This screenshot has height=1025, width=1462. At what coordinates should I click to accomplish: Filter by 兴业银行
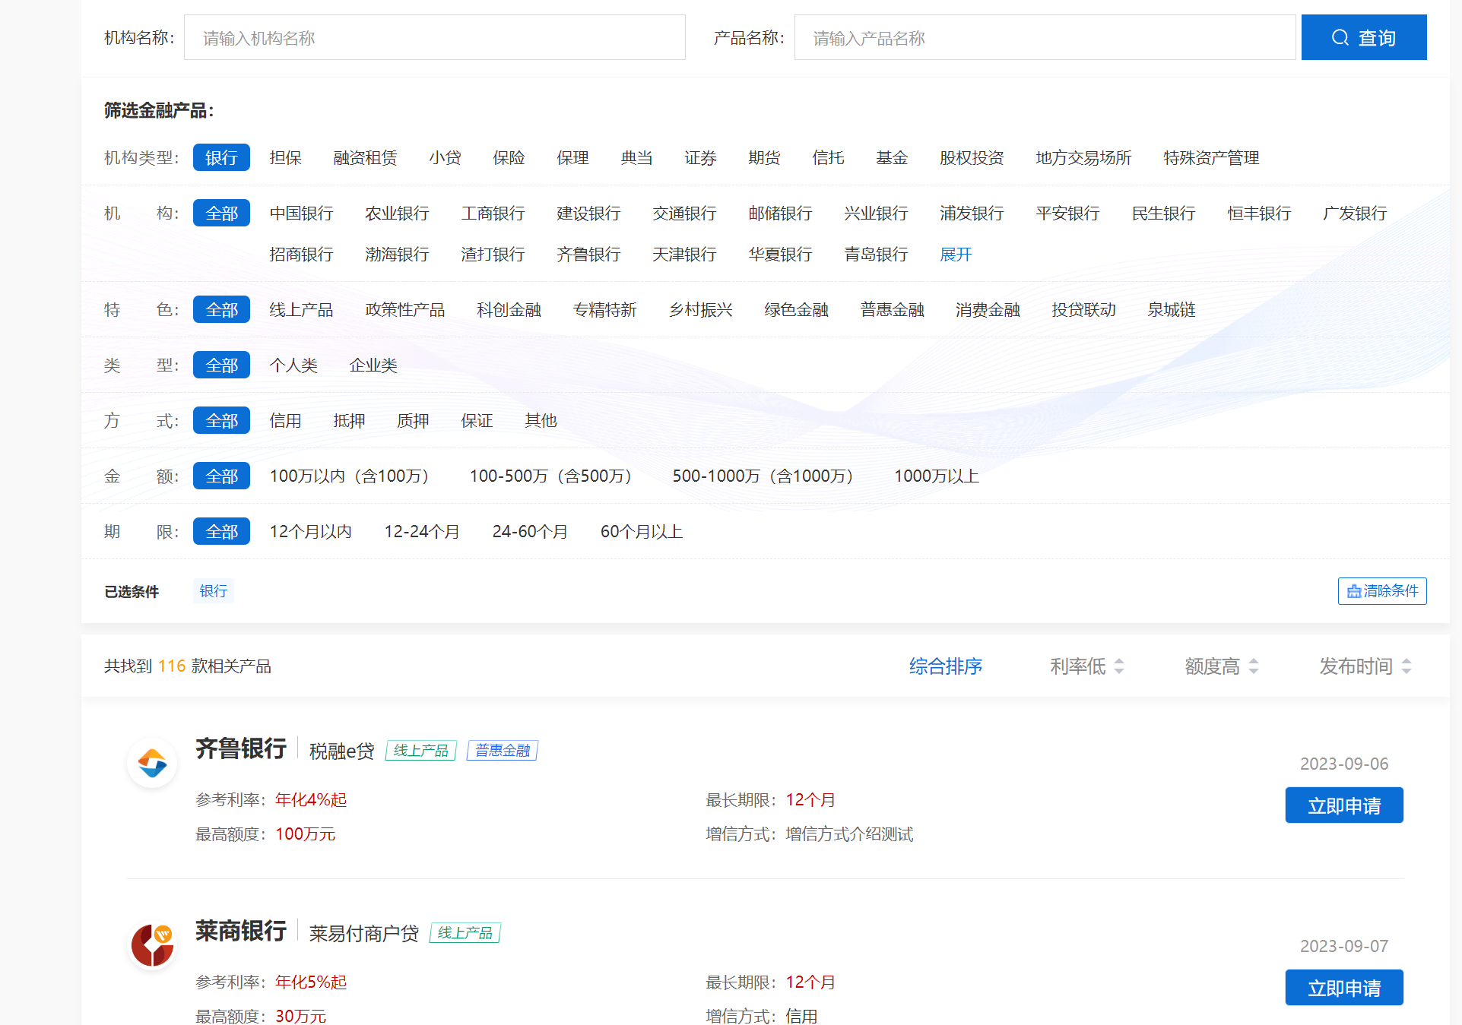point(876,213)
